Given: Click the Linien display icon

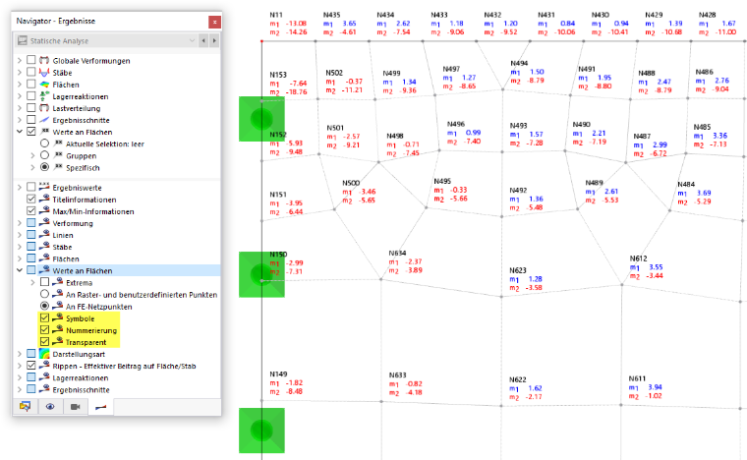Looking at the screenshot, I should (x=44, y=234).
